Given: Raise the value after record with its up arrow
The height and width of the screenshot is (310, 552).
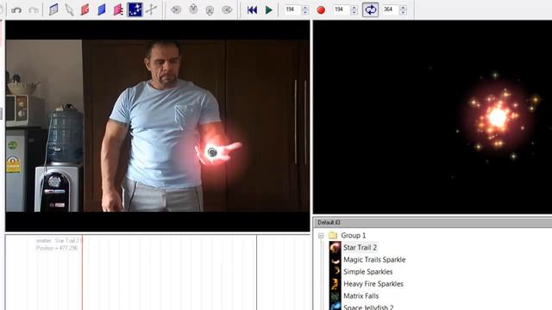Looking at the screenshot, I should click(354, 7).
